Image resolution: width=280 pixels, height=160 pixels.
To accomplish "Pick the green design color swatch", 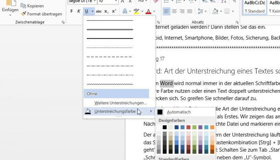I will coord(194,127).
